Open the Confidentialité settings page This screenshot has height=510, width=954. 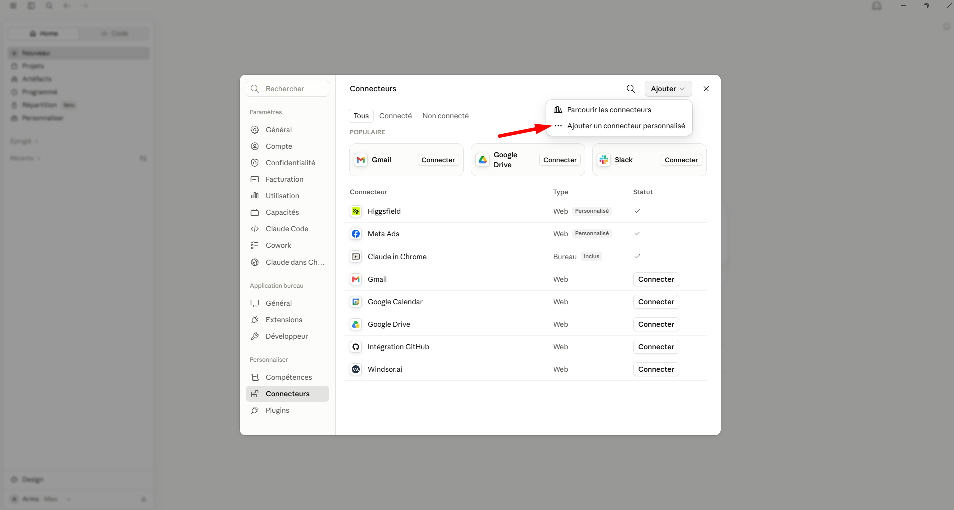tap(287, 163)
